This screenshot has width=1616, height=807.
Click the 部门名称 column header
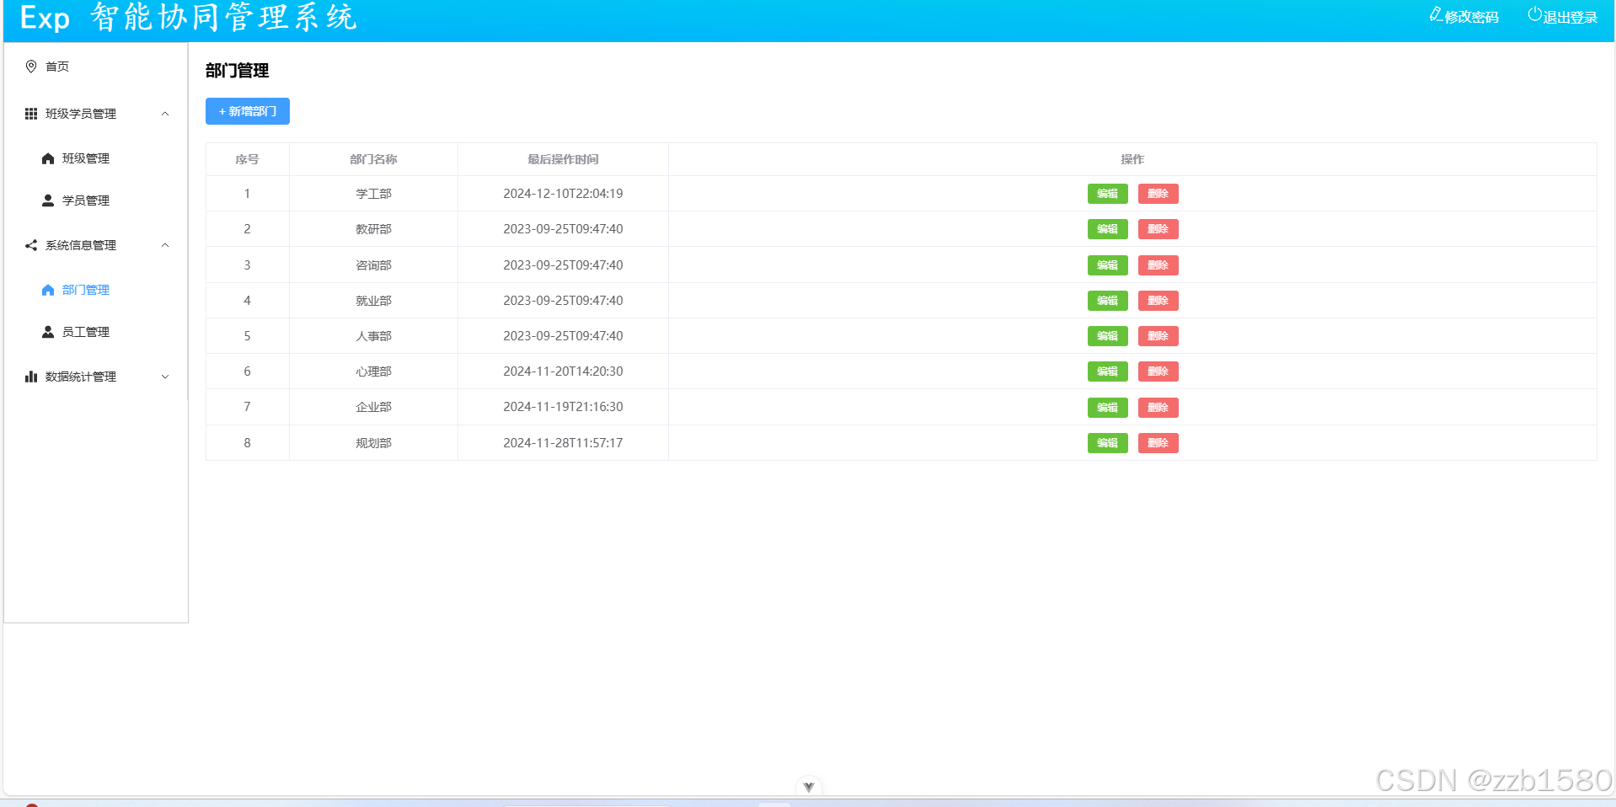tap(373, 159)
